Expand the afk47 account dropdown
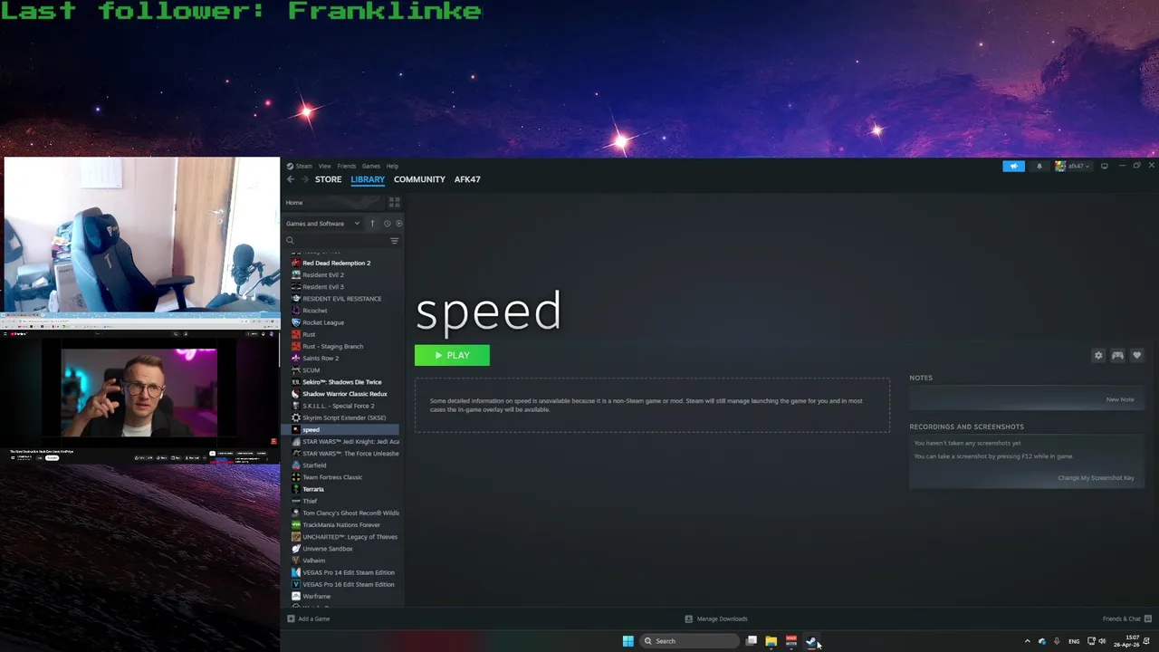Screen dimensions: 1159x652 click(1077, 166)
